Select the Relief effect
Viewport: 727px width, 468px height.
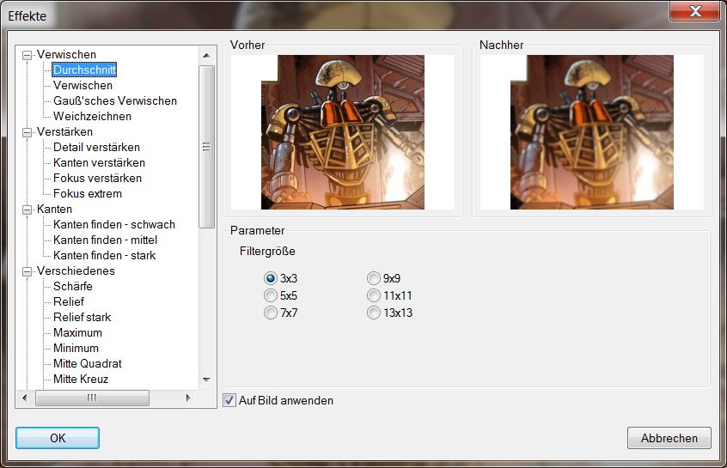[69, 301]
